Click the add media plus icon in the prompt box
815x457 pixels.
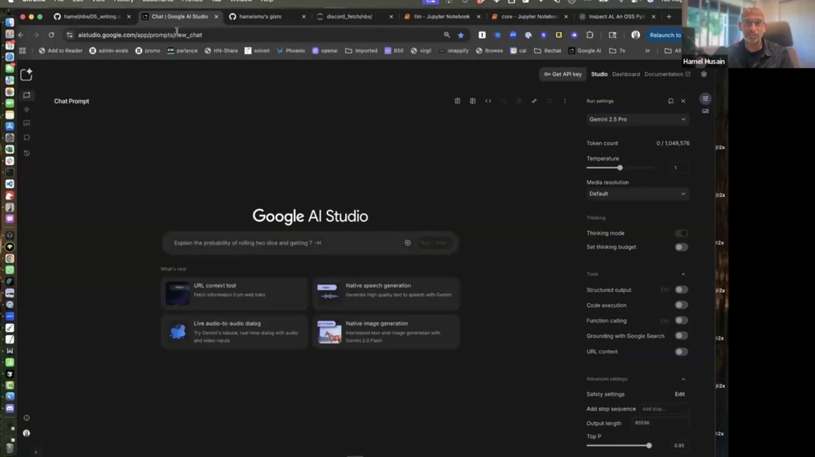coord(407,243)
